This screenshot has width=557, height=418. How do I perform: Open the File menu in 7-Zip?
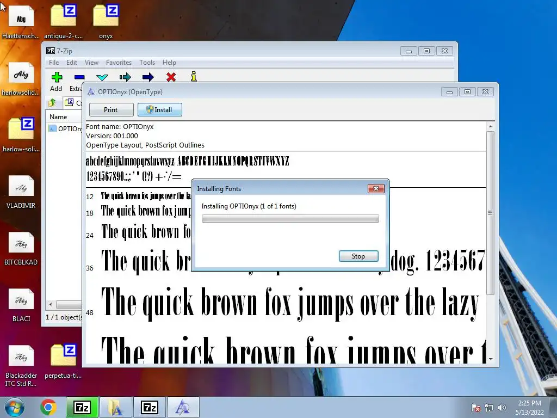tap(54, 63)
